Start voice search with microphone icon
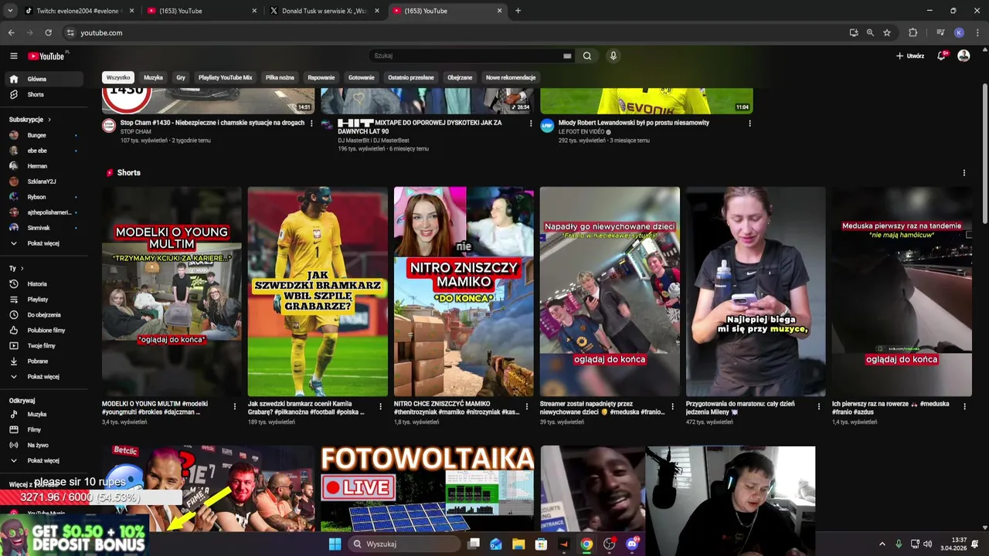Image resolution: width=989 pixels, height=556 pixels. tap(613, 56)
